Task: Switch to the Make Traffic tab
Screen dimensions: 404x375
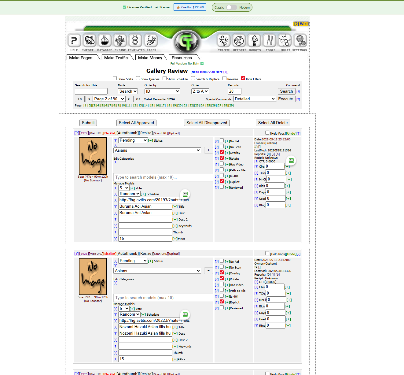Action: (x=116, y=58)
